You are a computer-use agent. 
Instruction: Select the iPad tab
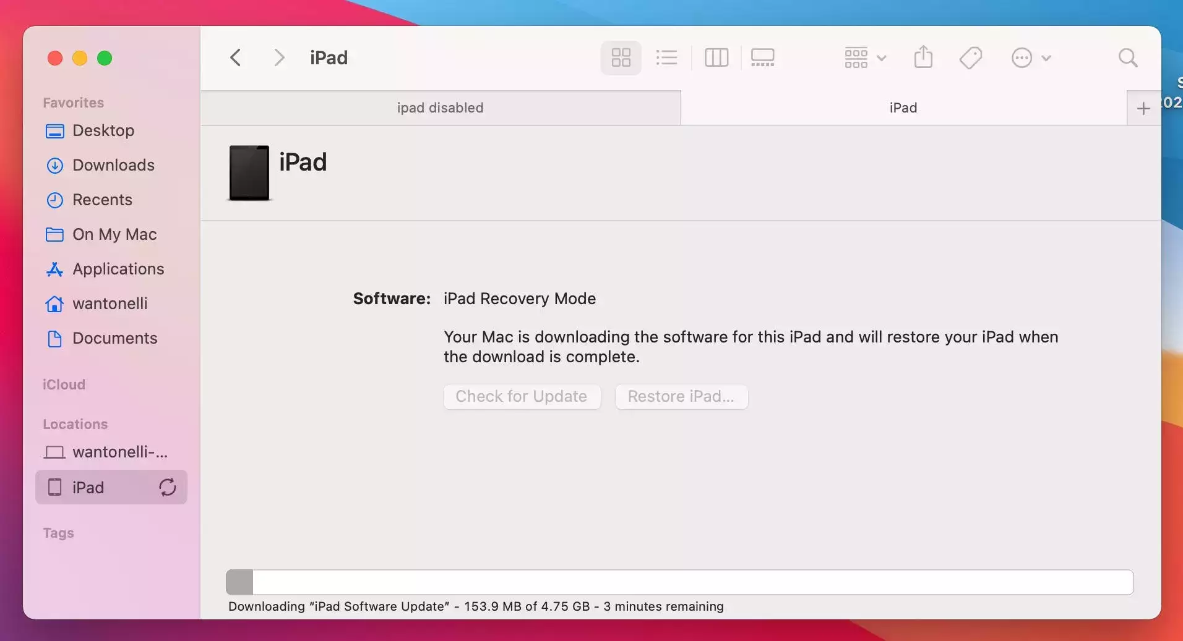pyautogui.click(x=903, y=108)
